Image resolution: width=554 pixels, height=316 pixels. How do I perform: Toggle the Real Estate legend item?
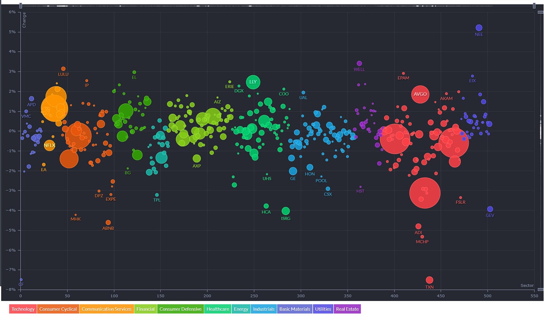347,309
